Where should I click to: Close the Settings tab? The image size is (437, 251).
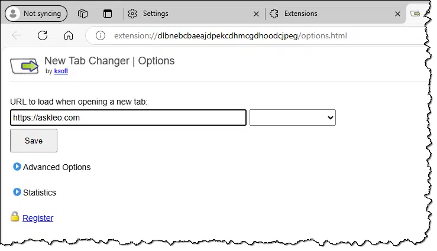point(256,14)
